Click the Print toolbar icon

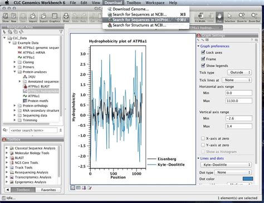click(66, 17)
